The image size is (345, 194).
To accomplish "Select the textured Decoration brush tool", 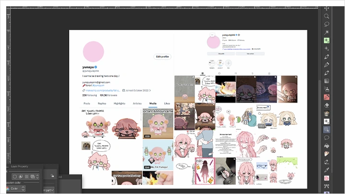I will point(326,114).
